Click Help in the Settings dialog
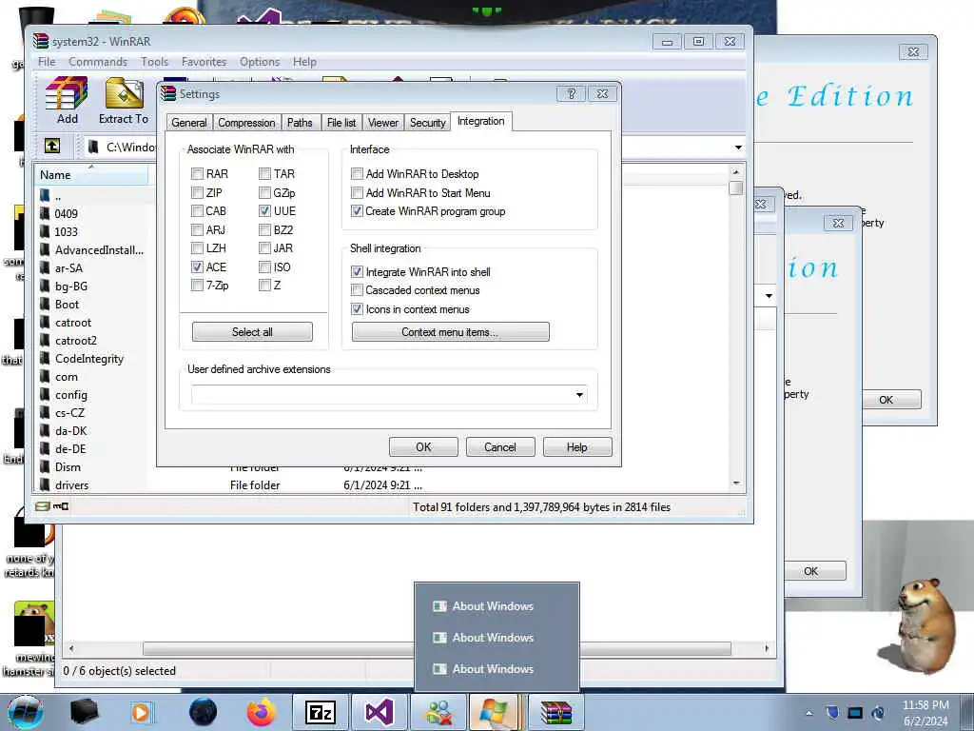Screen dimensions: 974x731 pyautogui.click(x=577, y=447)
